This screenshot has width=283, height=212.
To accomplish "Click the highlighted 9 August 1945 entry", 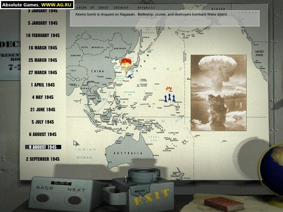I will [x=43, y=147].
